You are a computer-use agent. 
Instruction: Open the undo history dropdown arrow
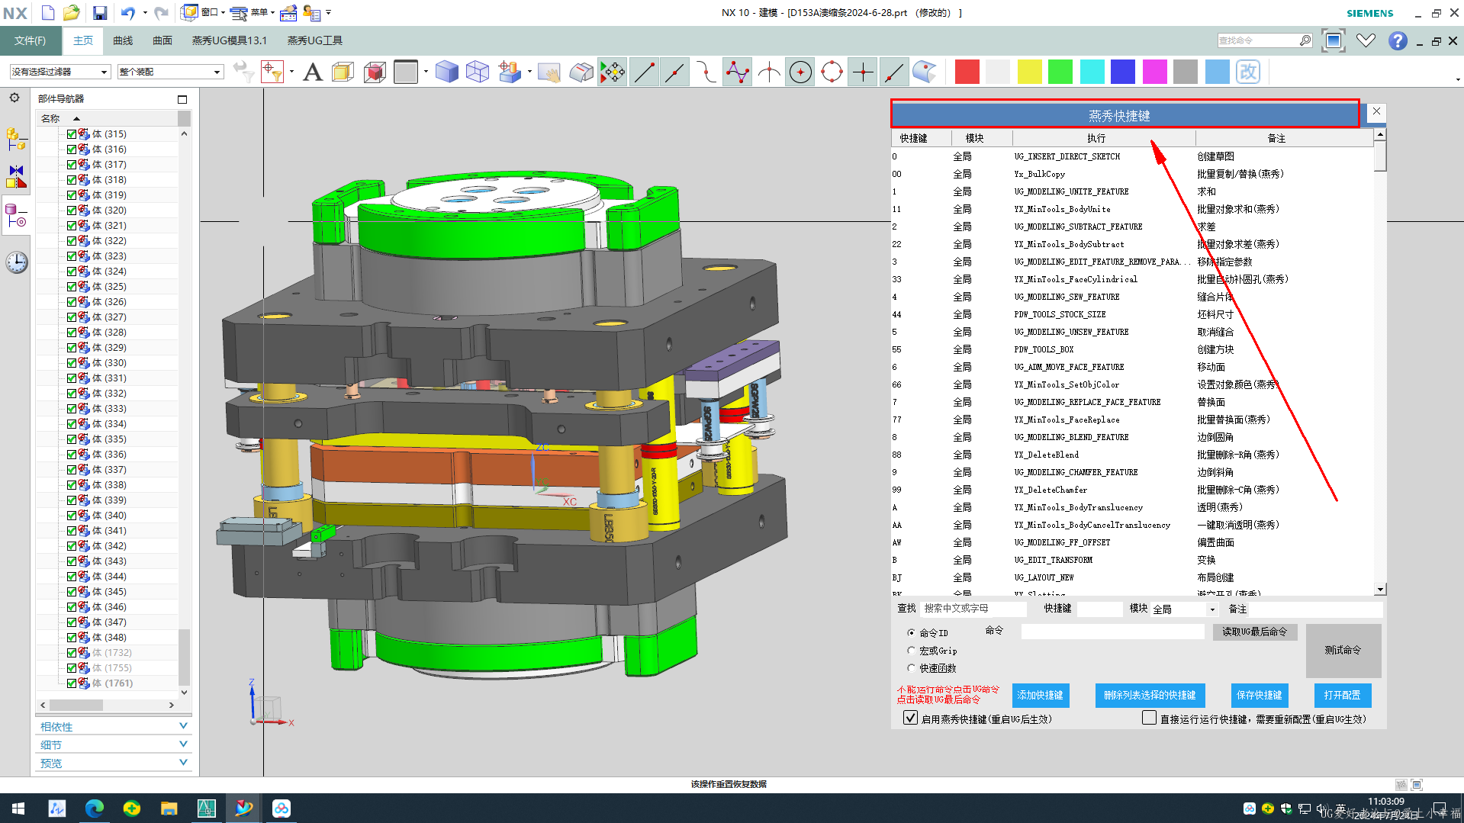pyautogui.click(x=145, y=12)
